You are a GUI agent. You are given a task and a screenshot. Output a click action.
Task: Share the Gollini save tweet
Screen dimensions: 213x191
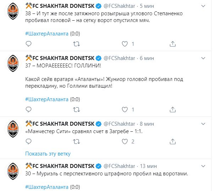point(173,109)
